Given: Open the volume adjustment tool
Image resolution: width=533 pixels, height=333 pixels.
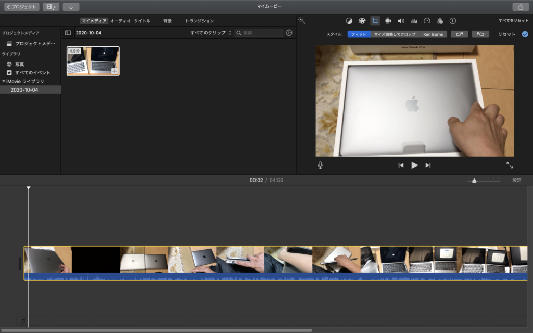Looking at the screenshot, I should coord(401,21).
